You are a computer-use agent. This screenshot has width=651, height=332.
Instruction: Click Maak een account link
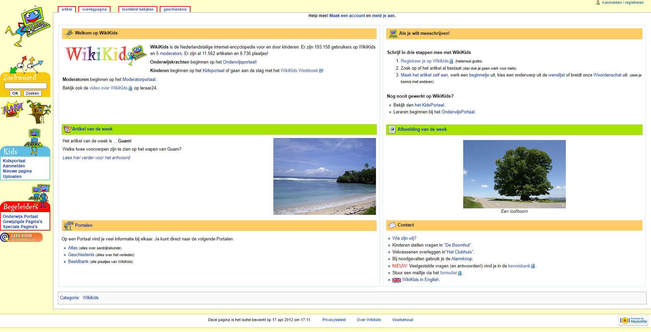coord(347,16)
